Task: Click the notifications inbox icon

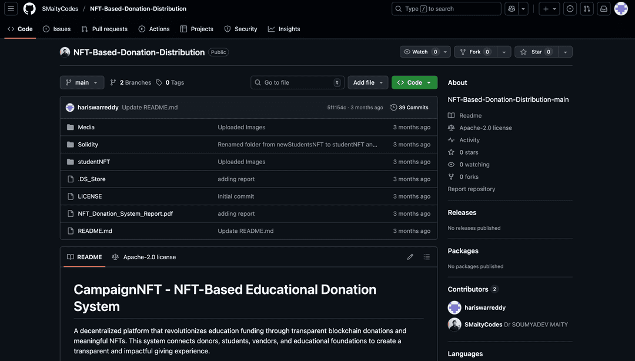Action: 601,8
